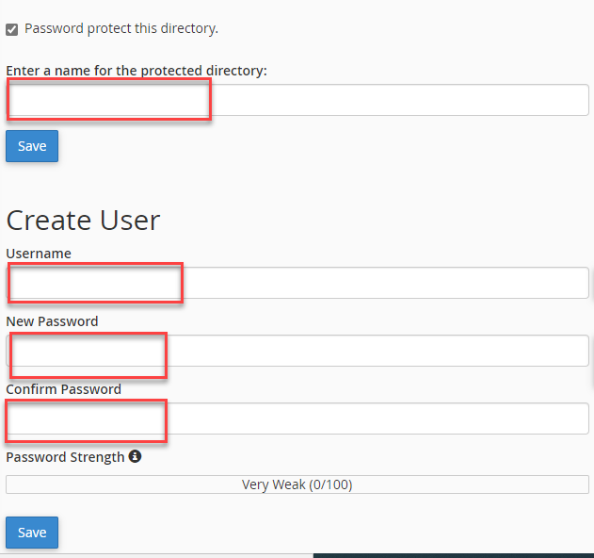Click the 'New Password' field label
Viewport: 594px width, 558px height.
53,321
